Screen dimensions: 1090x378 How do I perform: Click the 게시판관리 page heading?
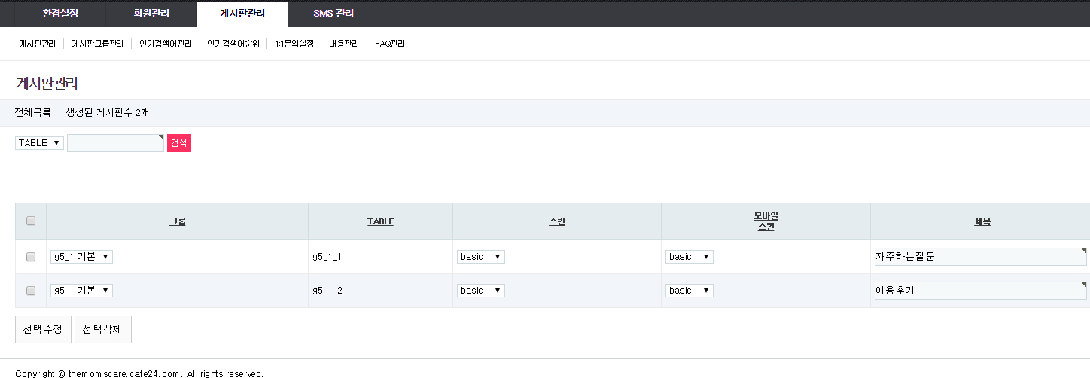pyautogui.click(x=47, y=83)
